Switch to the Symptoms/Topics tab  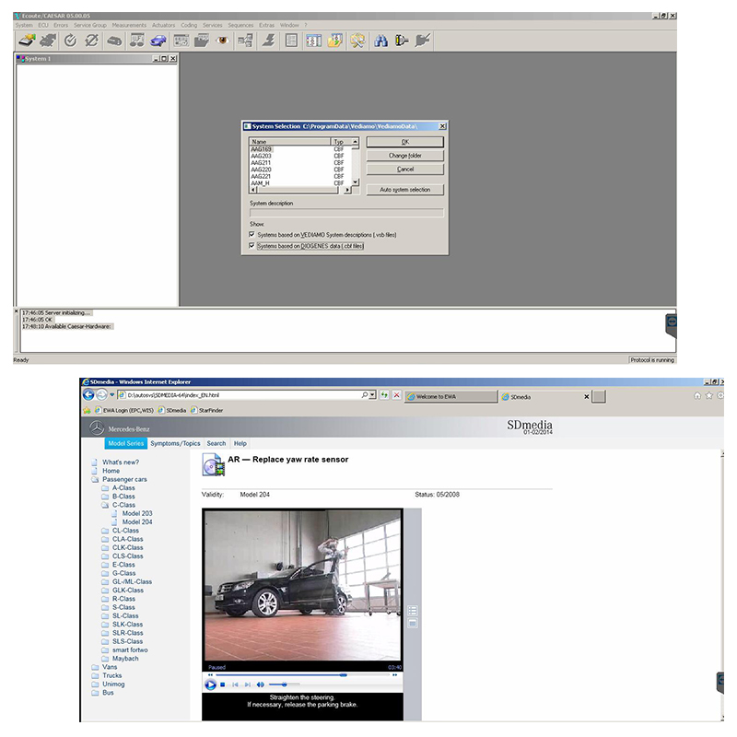click(175, 443)
